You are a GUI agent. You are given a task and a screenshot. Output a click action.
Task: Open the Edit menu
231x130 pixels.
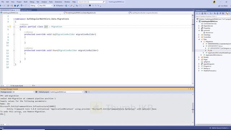tap(7, 2)
